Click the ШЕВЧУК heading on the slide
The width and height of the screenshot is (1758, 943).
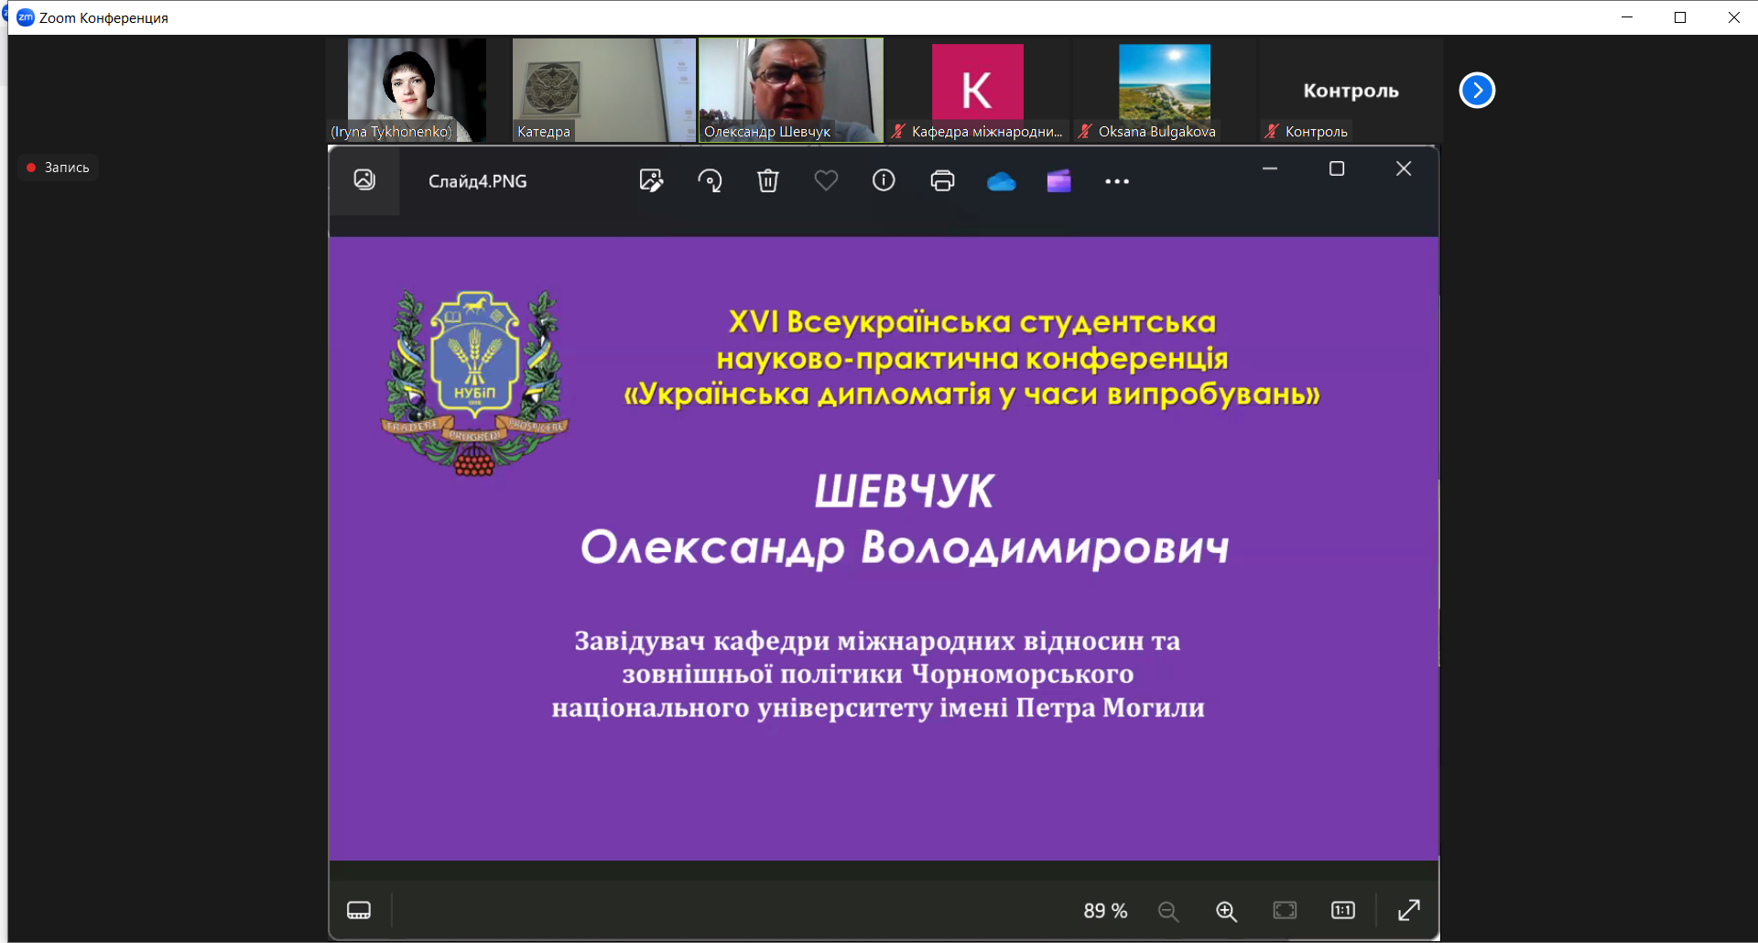click(905, 492)
